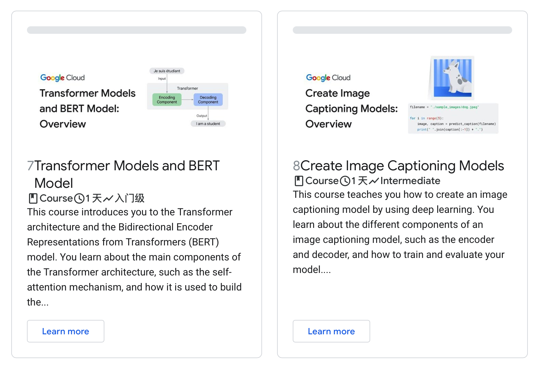Click Learn more for Image Captioning course
Image resolution: width=541 pixels, height=370 pixels.
[331, 331]
